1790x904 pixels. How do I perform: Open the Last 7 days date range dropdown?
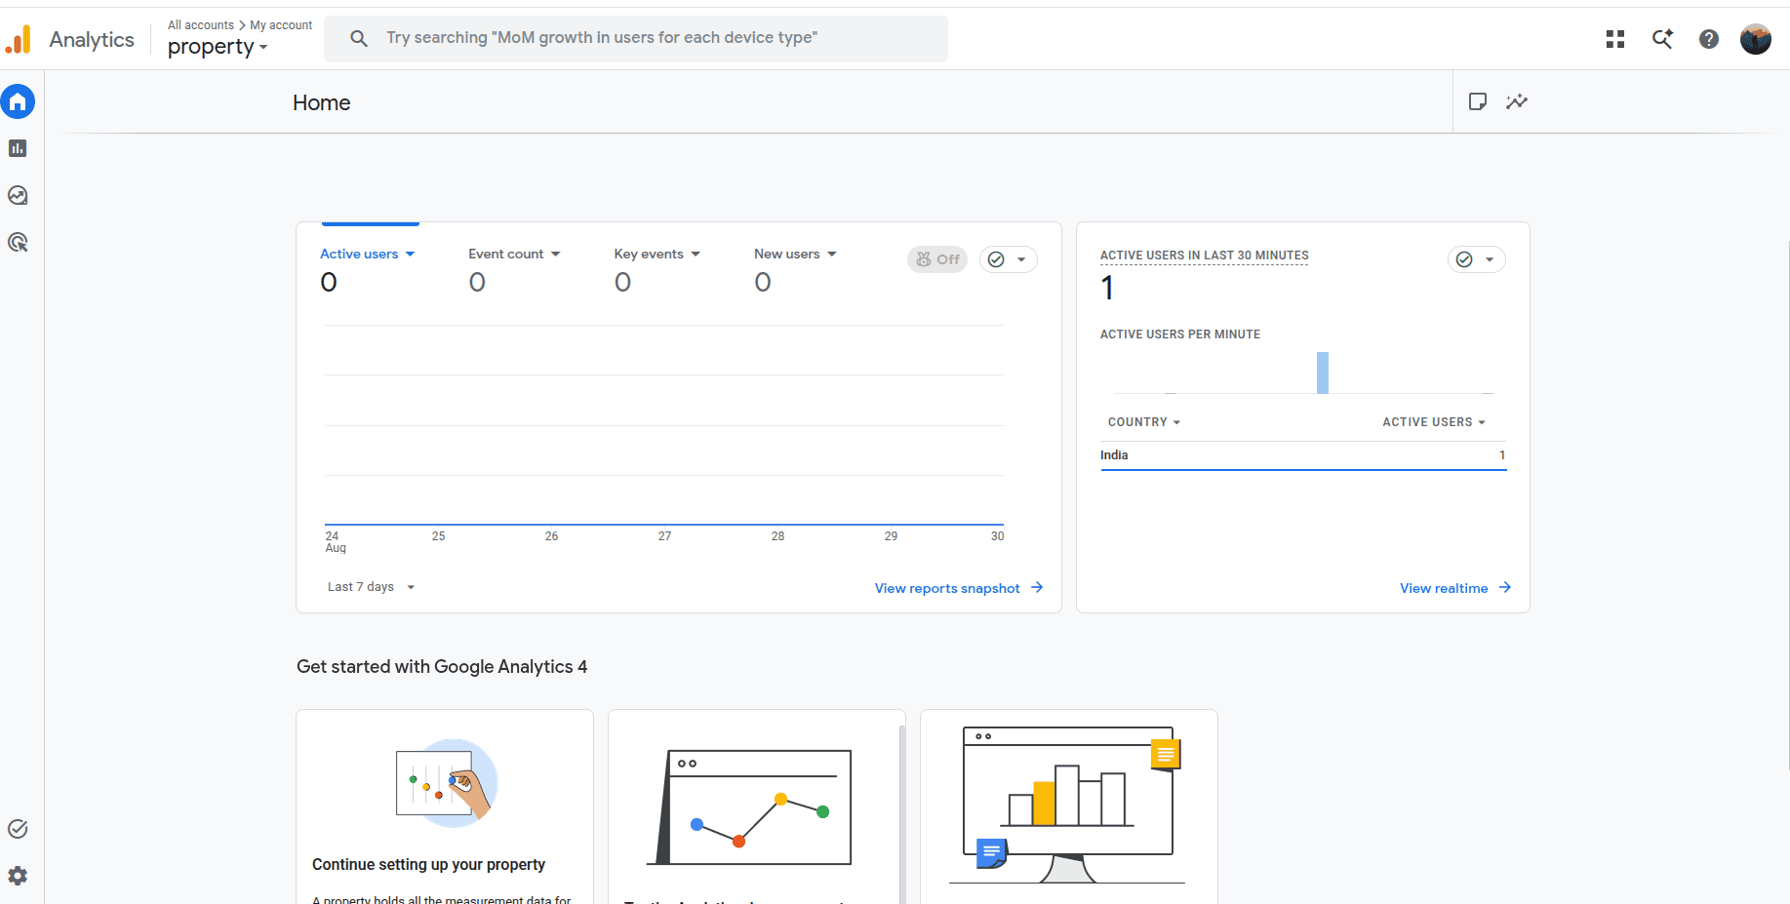371,587
